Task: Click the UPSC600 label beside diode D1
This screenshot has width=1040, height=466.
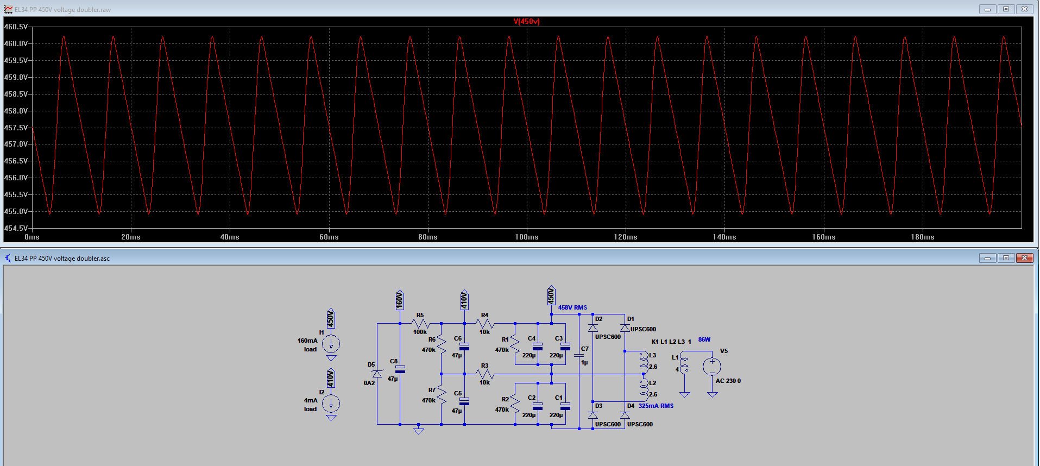Action: [643, 329]
